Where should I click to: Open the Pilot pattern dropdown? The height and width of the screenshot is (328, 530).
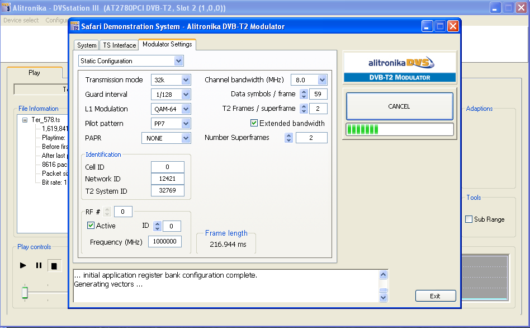(x=186, y=124)
